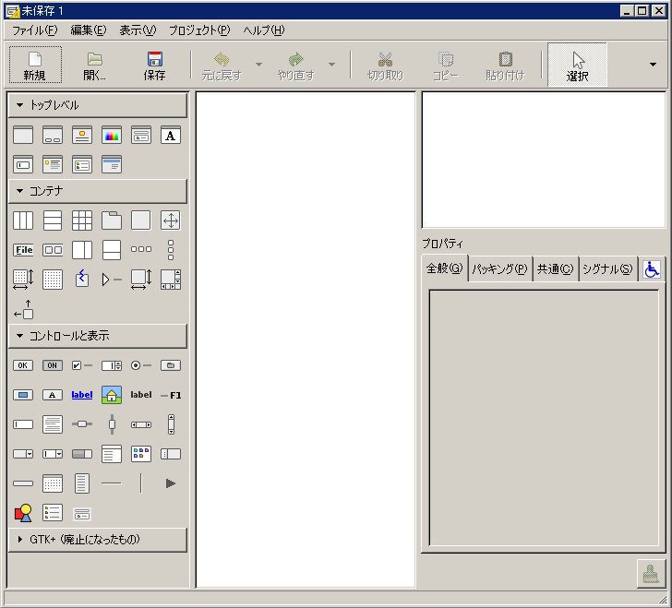Choose the Arrow widget icon

171,483
